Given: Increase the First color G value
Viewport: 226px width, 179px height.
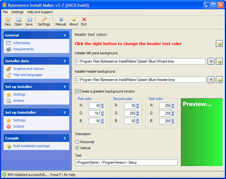Looking at the screenshot, I should (x=103, y=112).
